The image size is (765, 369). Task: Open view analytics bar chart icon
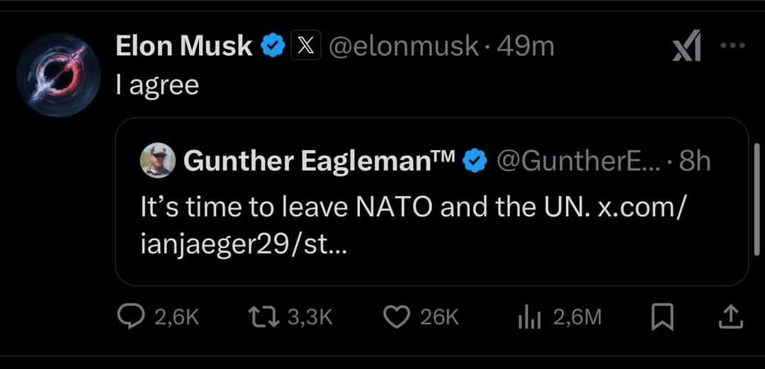click(x=529, y=317)
